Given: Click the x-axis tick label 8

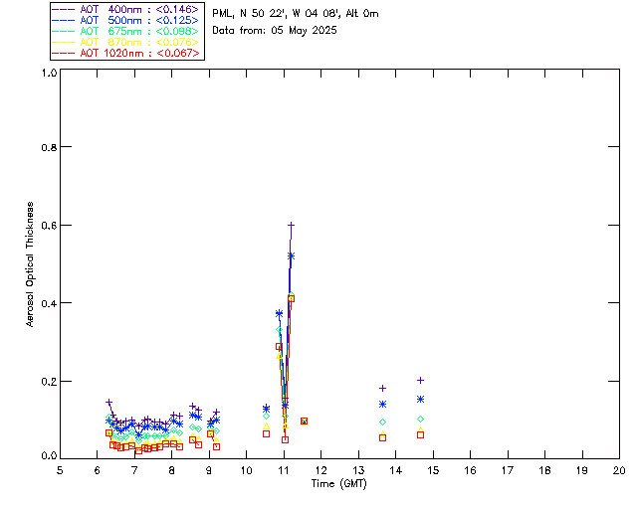Looking at the screenshot, I should tap(172, 470).
